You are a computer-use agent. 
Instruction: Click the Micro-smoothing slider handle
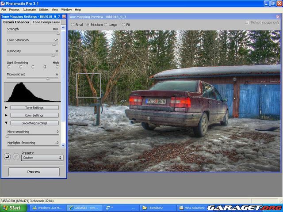[x=7, y=136]
